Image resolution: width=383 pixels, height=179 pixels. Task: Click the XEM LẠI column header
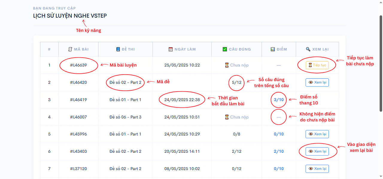click(x=317, y=49)
